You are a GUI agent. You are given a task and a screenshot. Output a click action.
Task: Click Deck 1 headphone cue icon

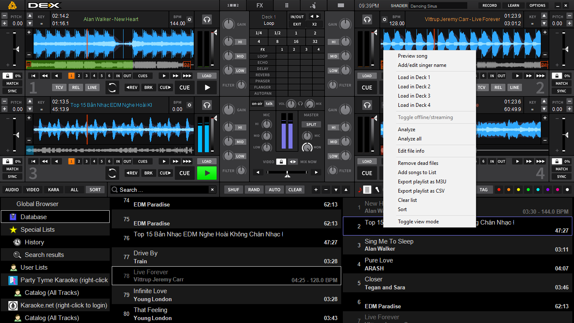click(207, 19)
